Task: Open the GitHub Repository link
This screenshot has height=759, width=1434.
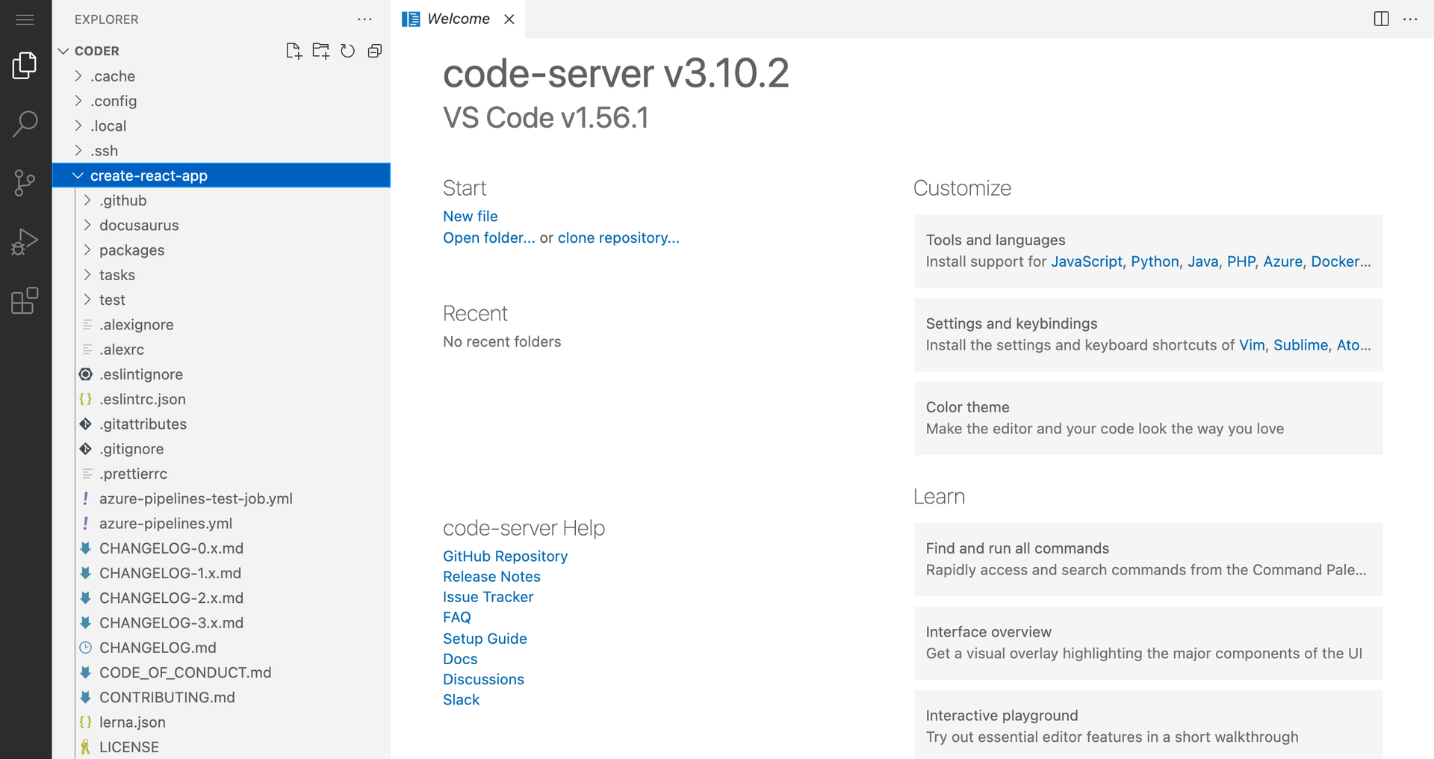Action: (505, 557)
